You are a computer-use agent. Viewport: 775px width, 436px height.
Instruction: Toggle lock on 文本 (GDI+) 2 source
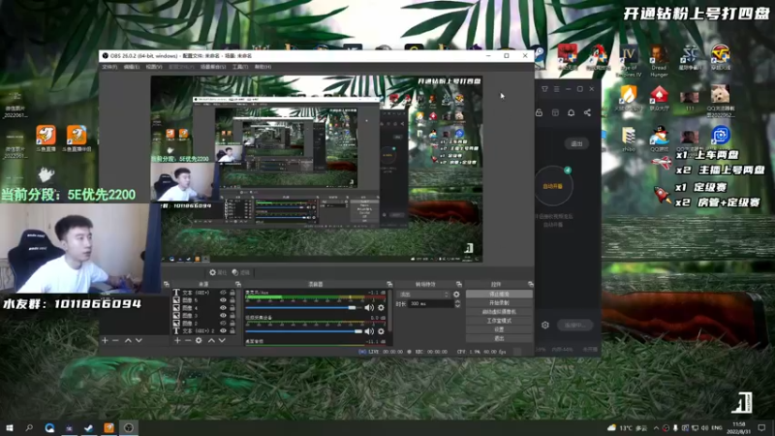(x=232, y=330)
